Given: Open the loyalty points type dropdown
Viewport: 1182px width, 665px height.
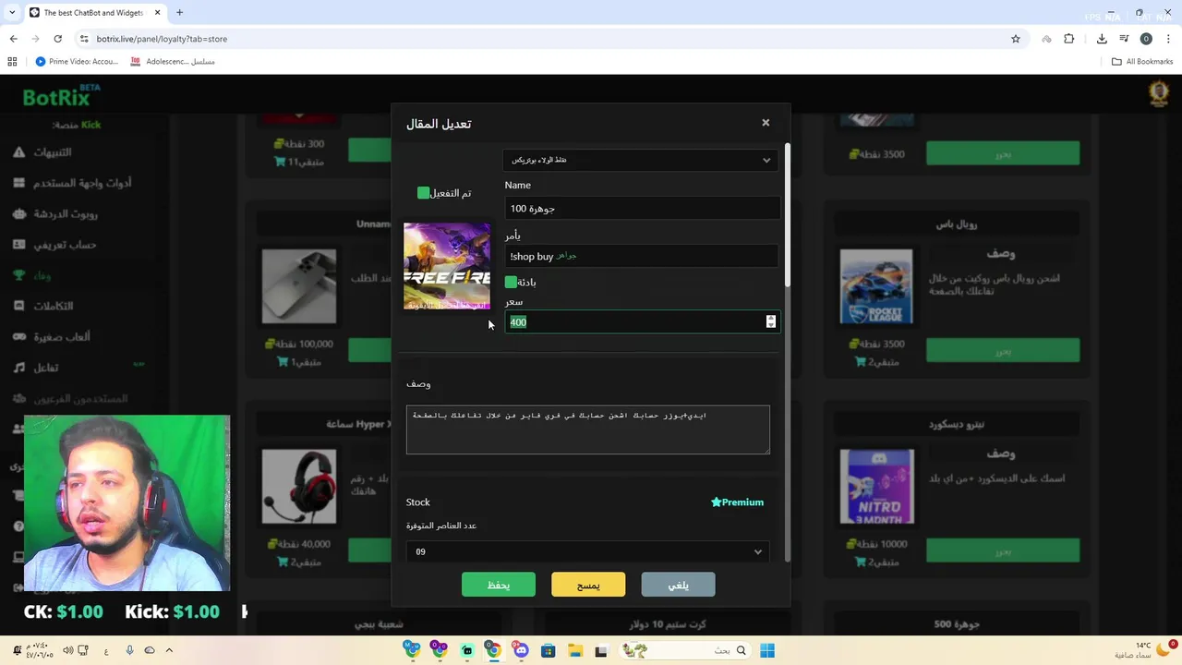Looking at the screenshot, I should tap(641, 160).
